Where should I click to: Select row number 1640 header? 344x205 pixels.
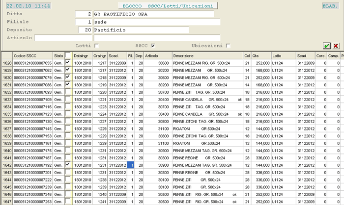pyautogui.click(x=7, y=151)
